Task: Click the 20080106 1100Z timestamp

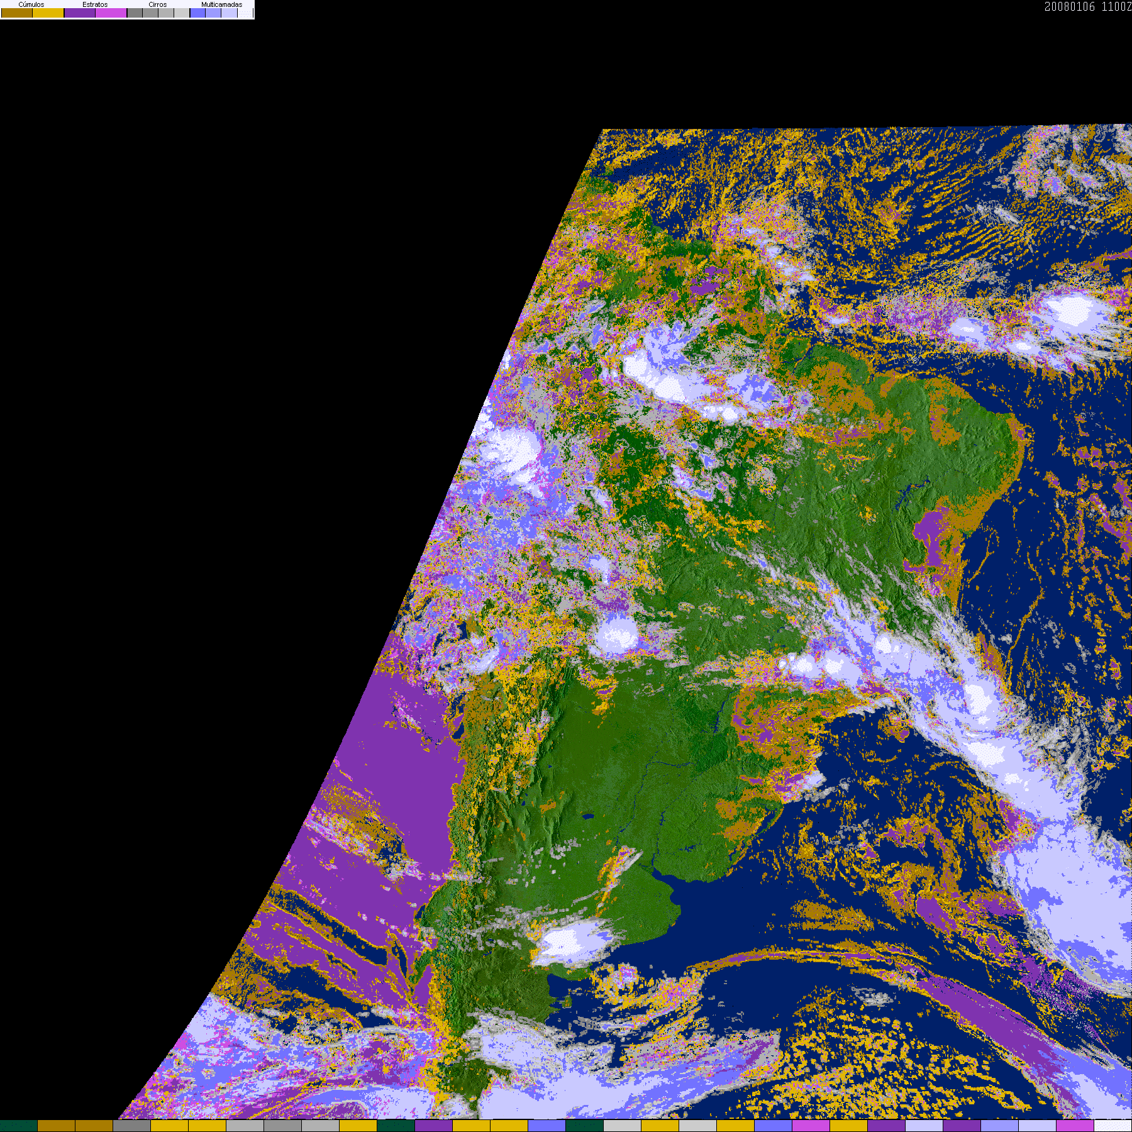Action: (1088, 6)
